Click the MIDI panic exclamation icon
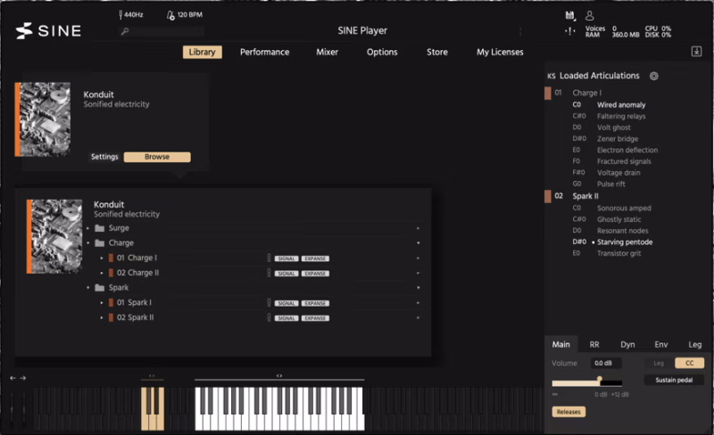 [x=569, y=31]
